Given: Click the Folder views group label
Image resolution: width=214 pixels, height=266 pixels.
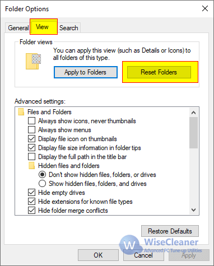Looking at the screenshot, I should [x=36, y=42].
